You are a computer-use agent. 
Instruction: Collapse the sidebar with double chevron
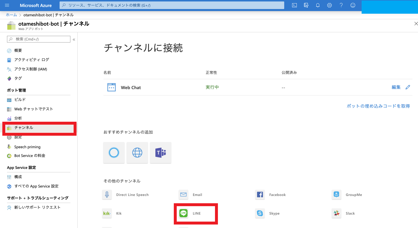coord(74,39)
